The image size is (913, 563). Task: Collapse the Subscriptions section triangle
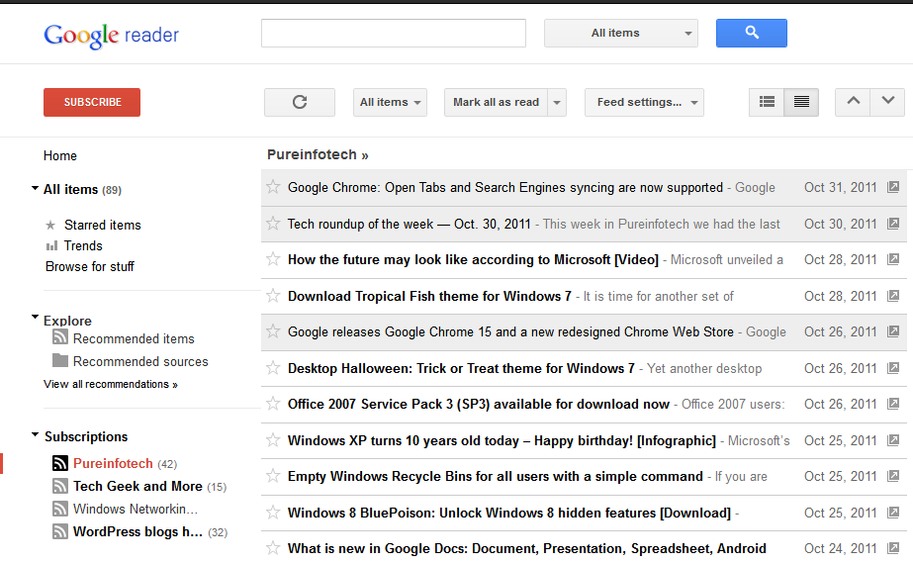[35, 435]
